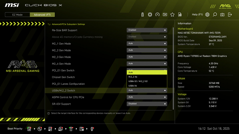This screenshot has height=134, width=239.
Task: Click BIOS version E7E59AMSI.2A91 value
Action: (x=218, y=37)
